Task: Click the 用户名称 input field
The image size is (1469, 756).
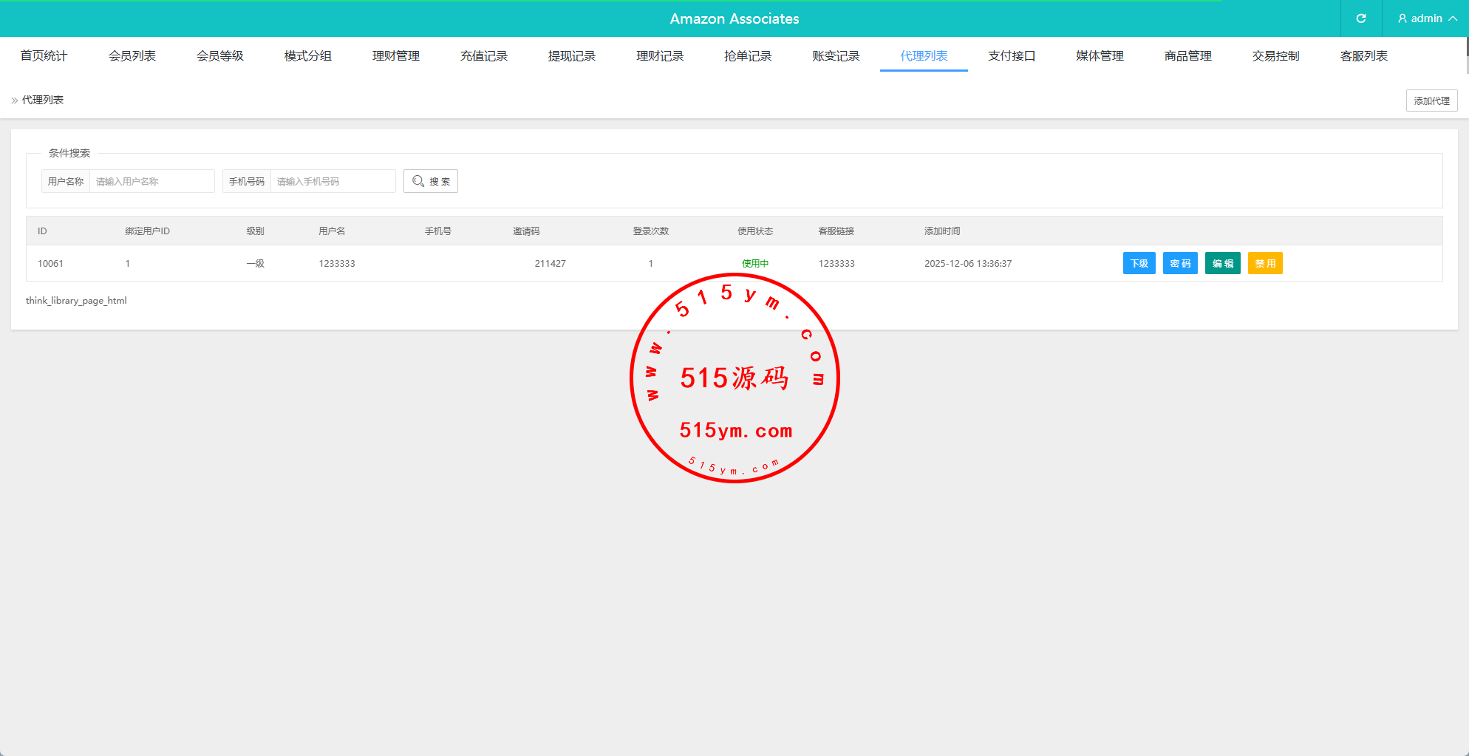Action: click(x=151, y=181)
